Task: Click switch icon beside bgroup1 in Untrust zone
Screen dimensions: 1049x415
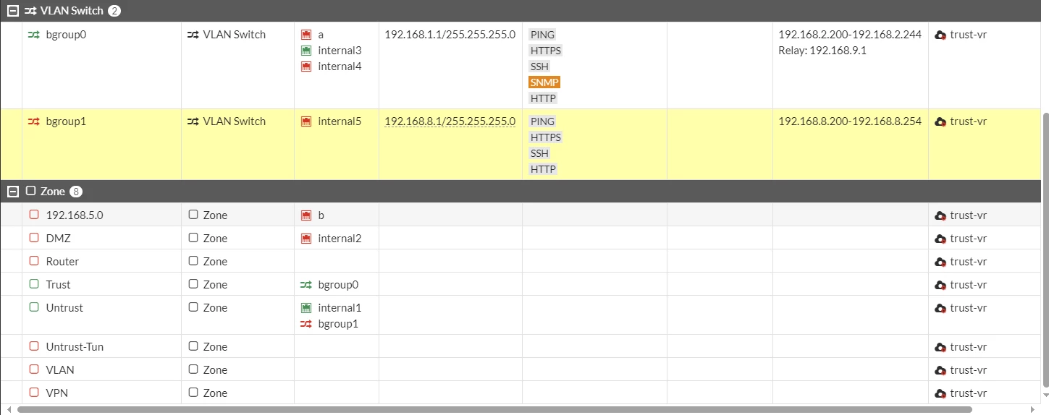Action: click(x=306, y=324)
